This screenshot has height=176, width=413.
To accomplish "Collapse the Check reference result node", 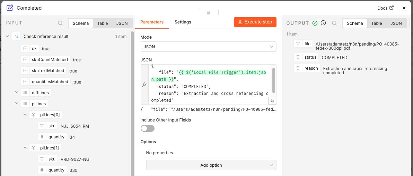I will coord(7,36).
